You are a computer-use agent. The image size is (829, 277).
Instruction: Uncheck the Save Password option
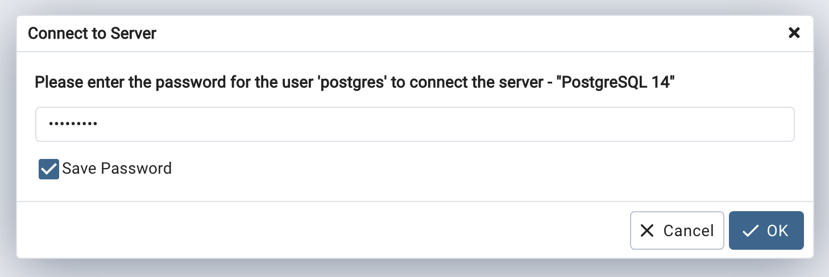49,169
